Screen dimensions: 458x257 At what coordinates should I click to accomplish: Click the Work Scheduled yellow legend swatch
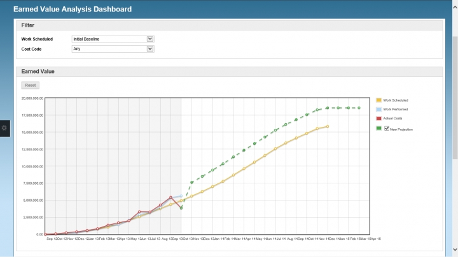click(378, 100)
